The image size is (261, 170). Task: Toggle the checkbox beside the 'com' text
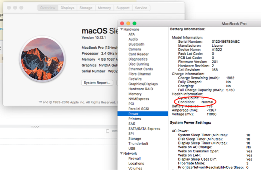(108, 131)
